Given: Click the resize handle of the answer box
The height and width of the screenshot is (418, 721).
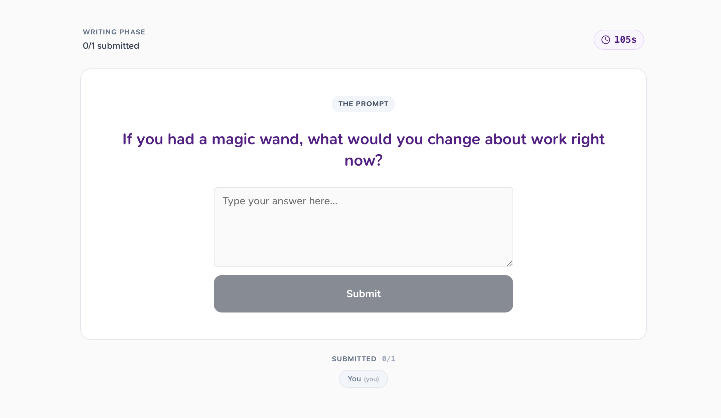Looking at the screenshot, I should [509, 263].
